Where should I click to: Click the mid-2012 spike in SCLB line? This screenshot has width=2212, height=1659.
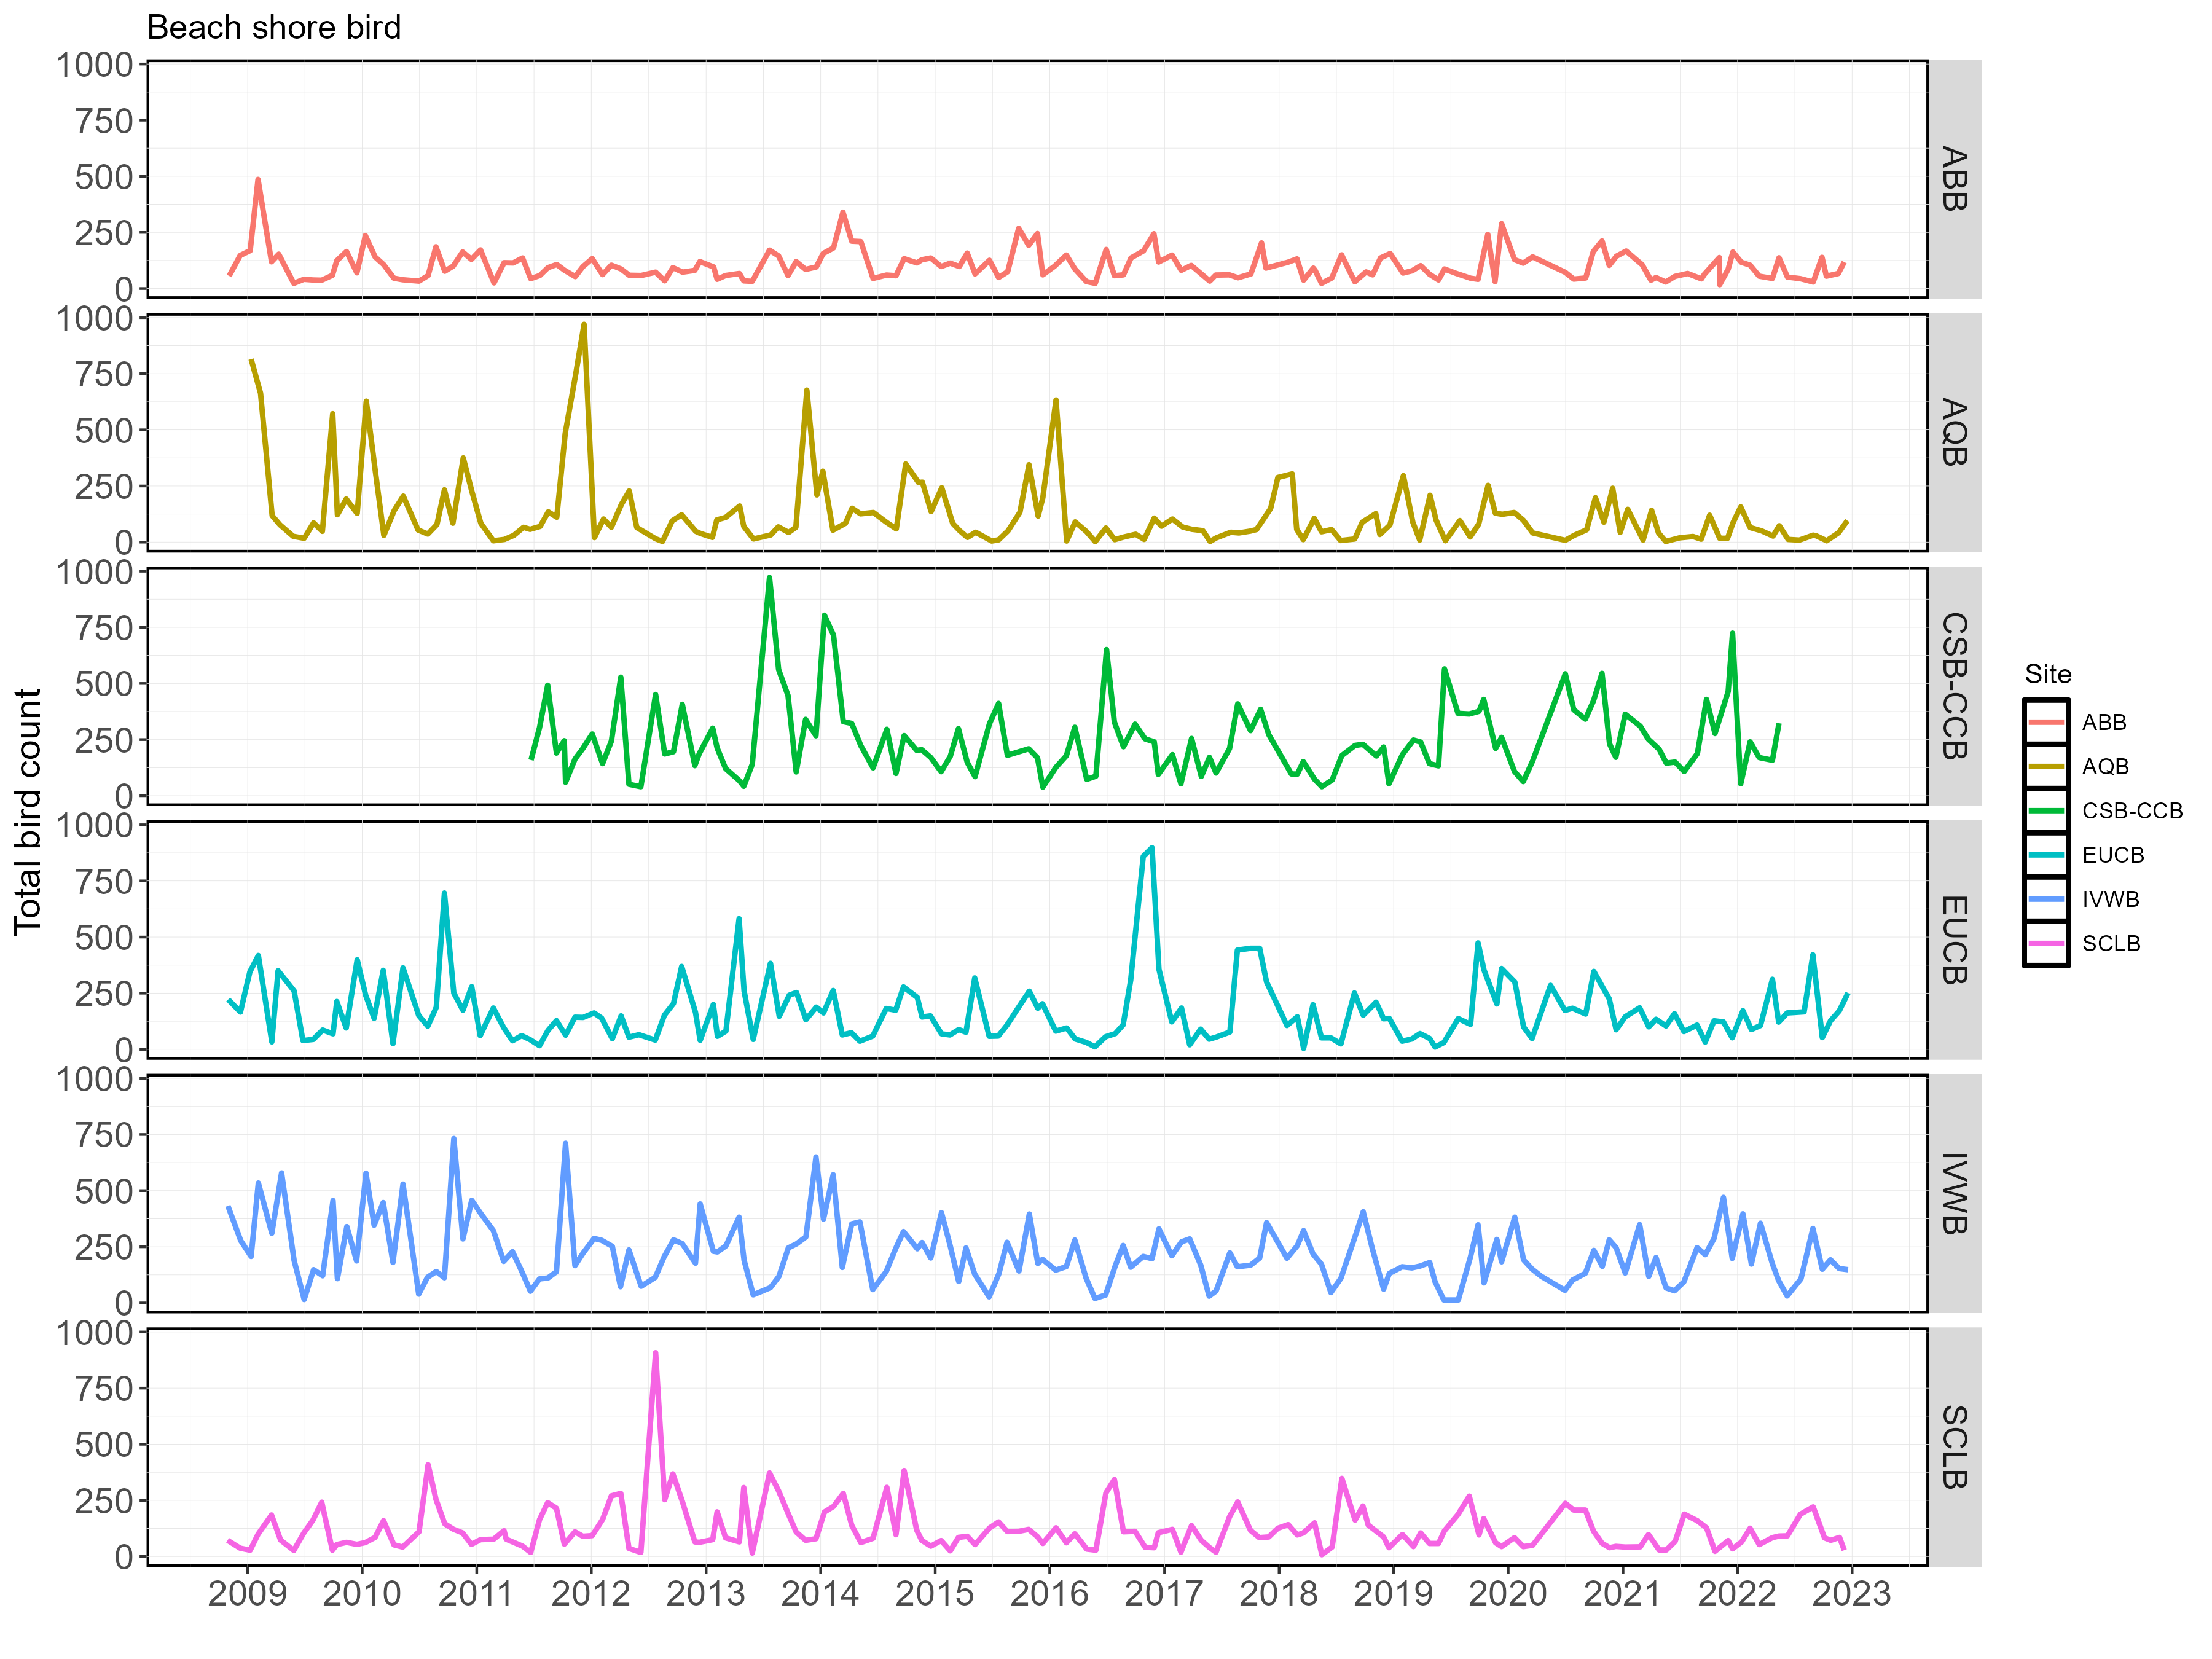pos(655,1353)
